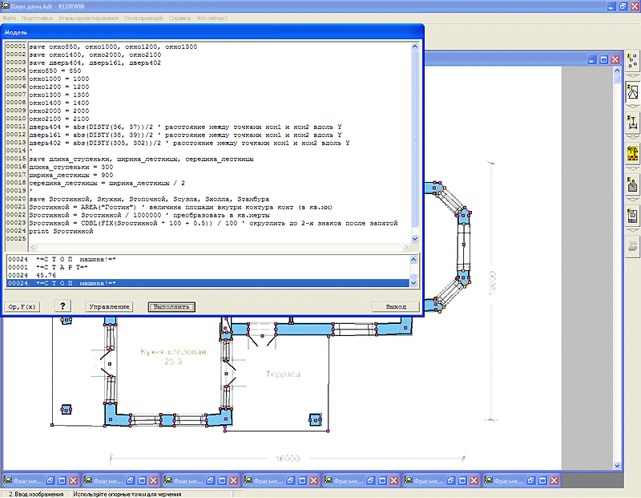Click the Терраса label in drawing
Viewport: 641px width, 498px height.
tap(283, 374)
